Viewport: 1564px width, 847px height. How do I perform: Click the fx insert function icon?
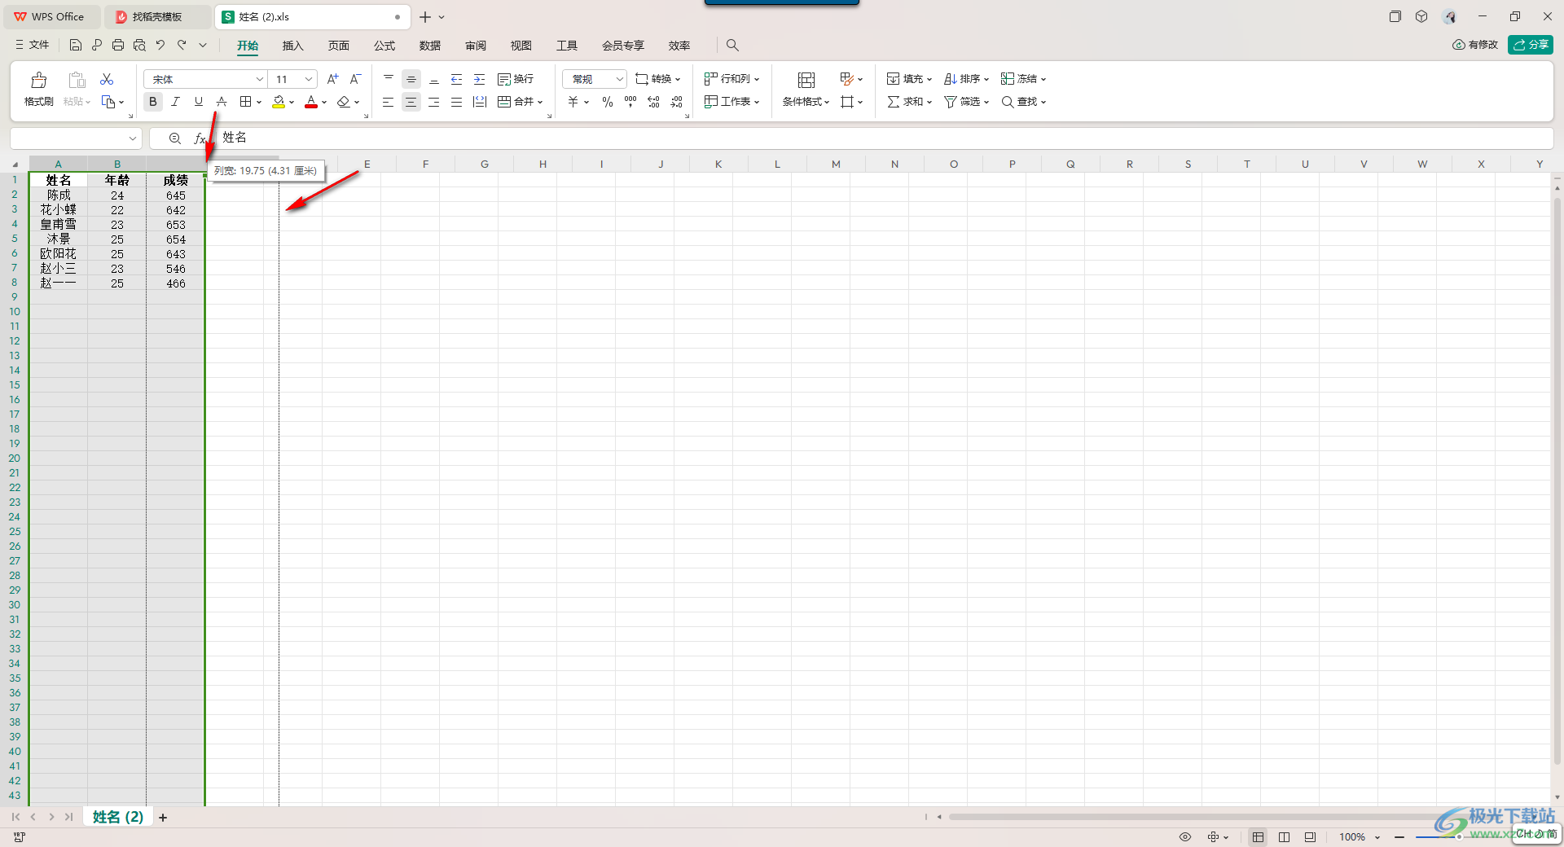(x=200, y=138)
